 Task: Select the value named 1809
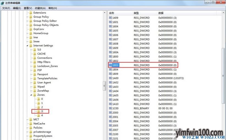click(x=115, y=74)
